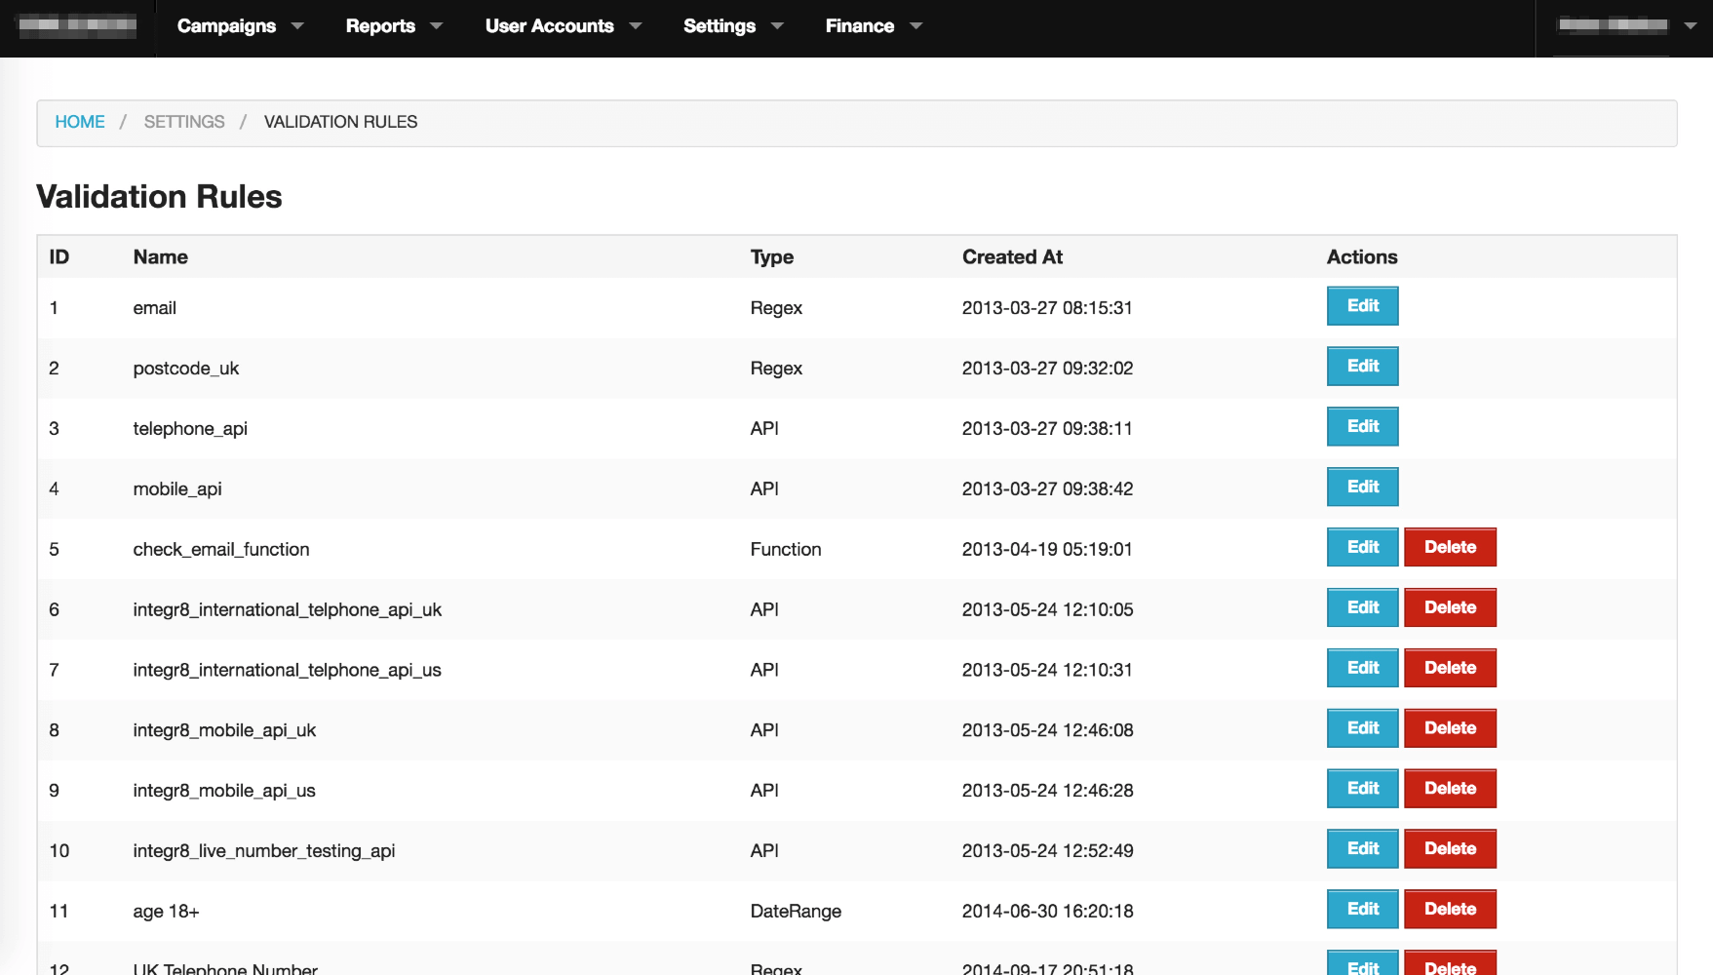The width and height of the screenshot is (1713, 975).
Task: Delete the integr8_live_number_testing_api rule
Action: pos(1450,850)
